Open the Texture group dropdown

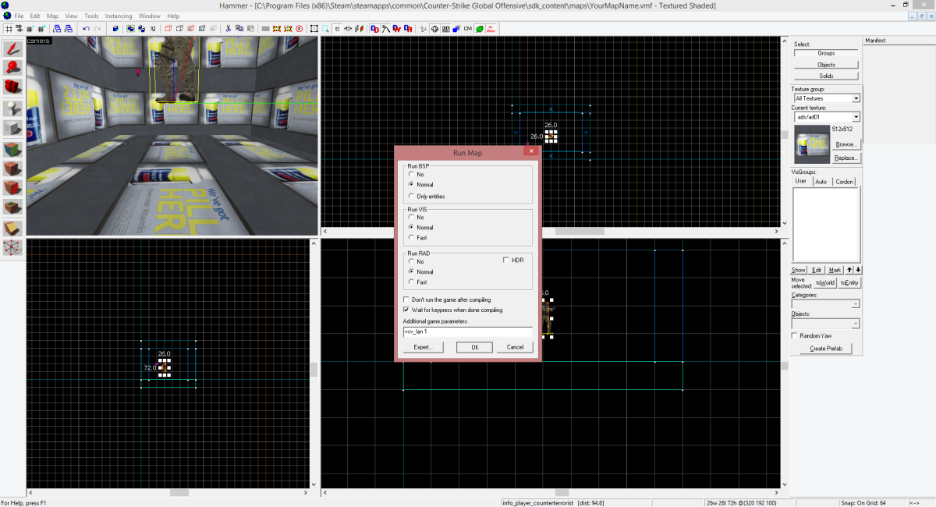tap(856, 98)
